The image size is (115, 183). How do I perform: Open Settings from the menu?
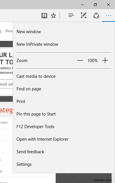pyautogui.click(x=64, y=164)
